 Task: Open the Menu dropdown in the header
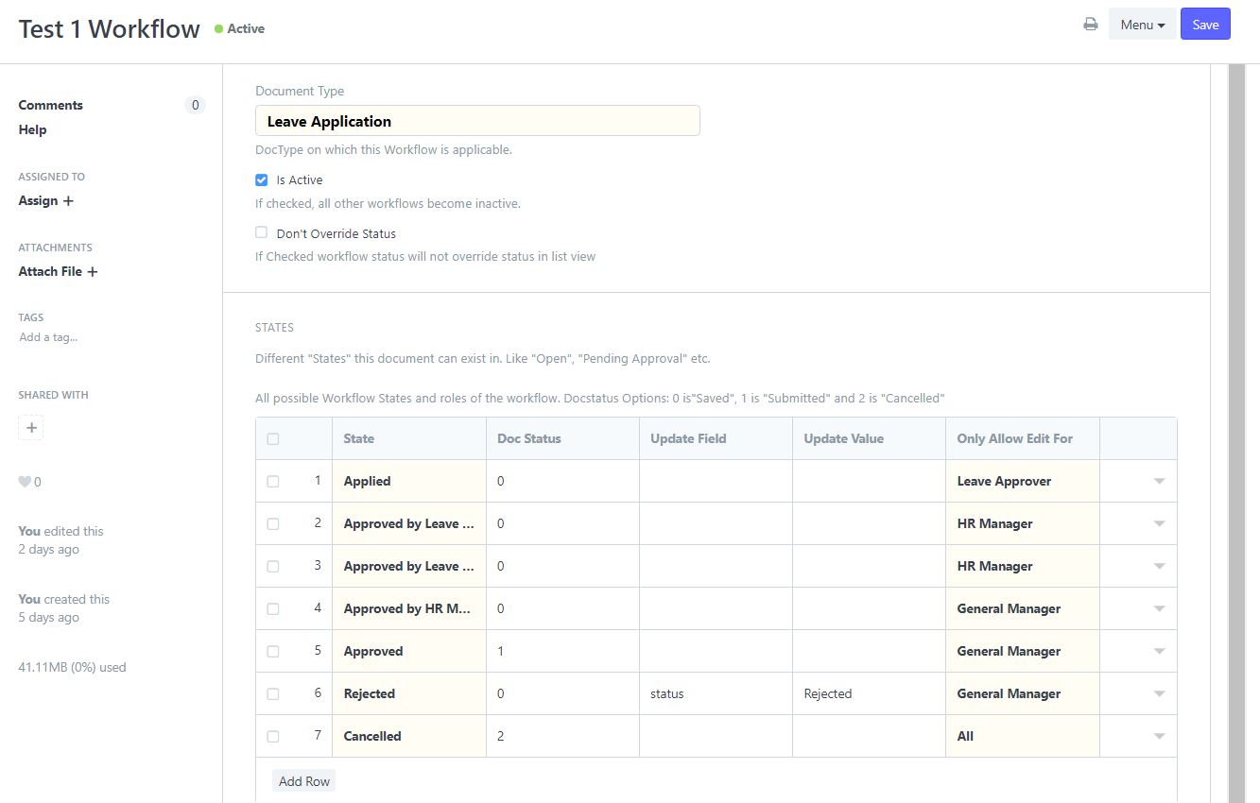click(1142, 24)
